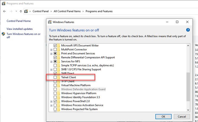
Task: Click the folder icon next to Telnet Client
Action: [59, 77]
